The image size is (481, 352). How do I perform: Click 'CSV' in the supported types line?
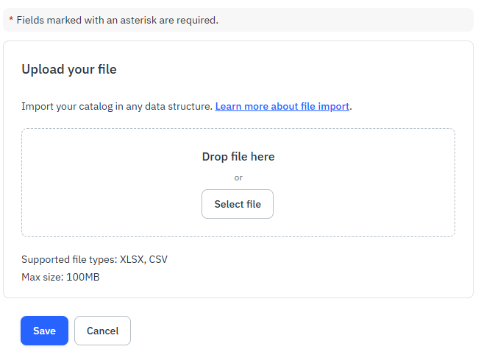(x=158, y=259)
